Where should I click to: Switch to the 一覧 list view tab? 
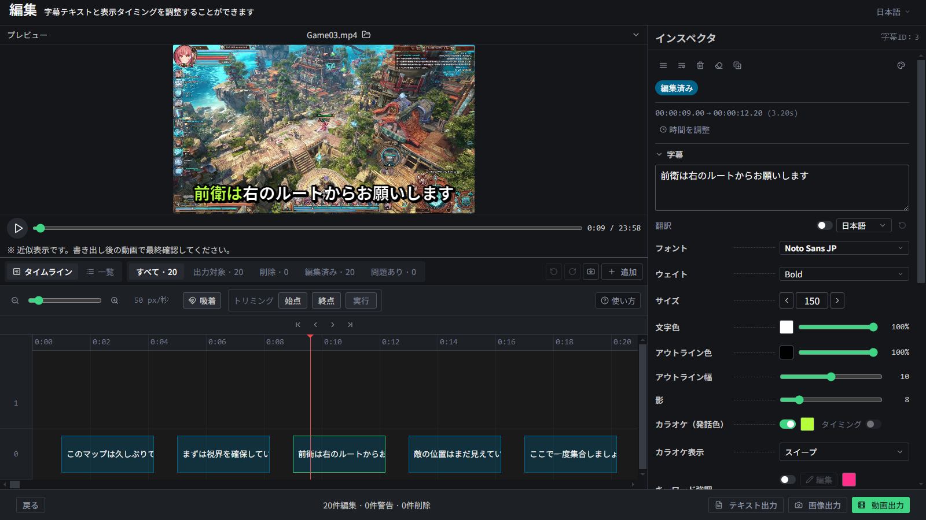pos(100,272)
